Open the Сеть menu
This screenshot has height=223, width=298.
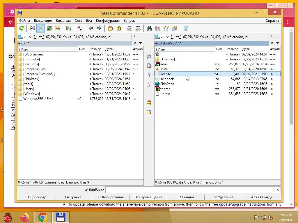78,21
